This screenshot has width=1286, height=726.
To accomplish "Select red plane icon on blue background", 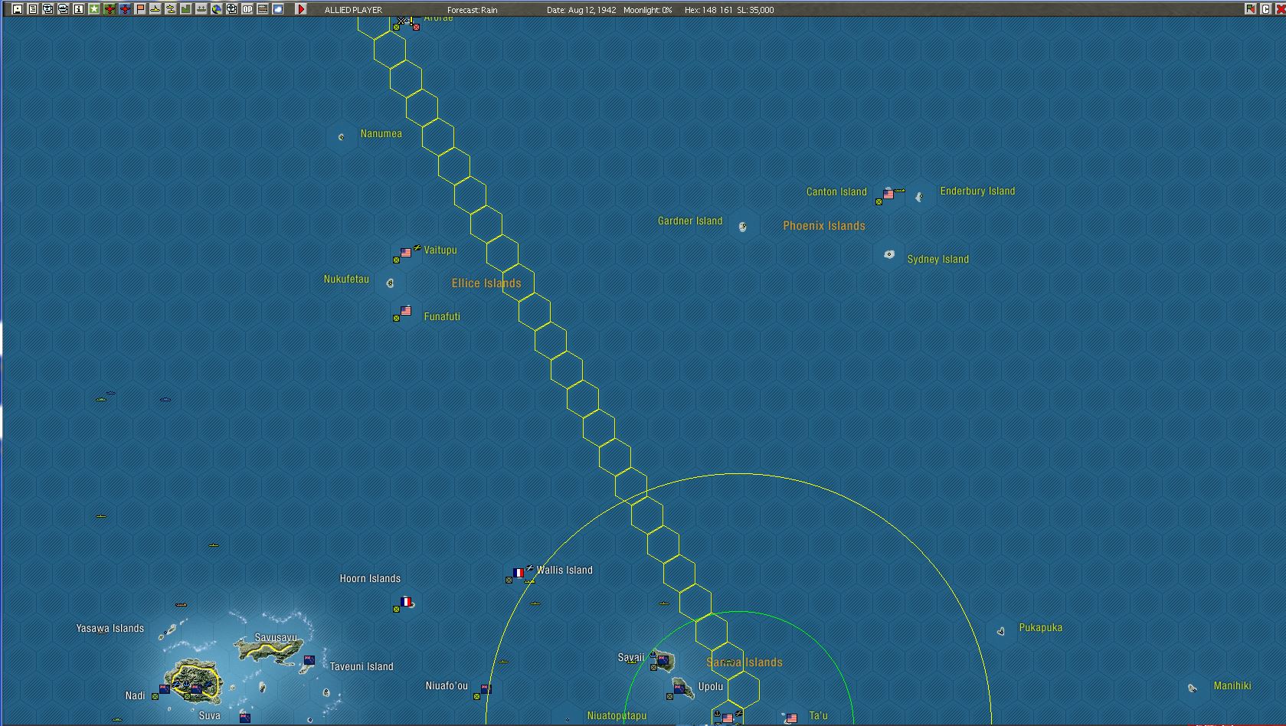I will click(x=125, y=9).
